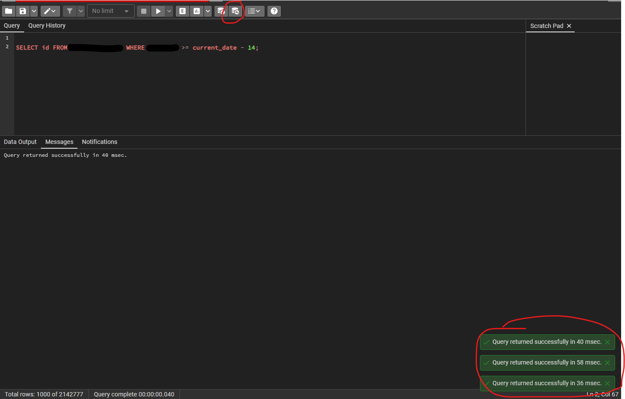
Task: Click the Rollback database icon
Action: click(x=235, y=11)
